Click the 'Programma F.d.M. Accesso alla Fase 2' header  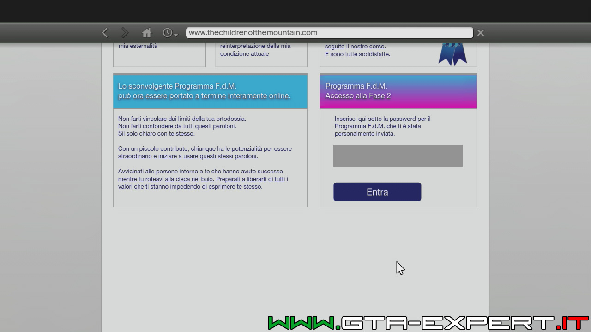(x=398, y=91)
